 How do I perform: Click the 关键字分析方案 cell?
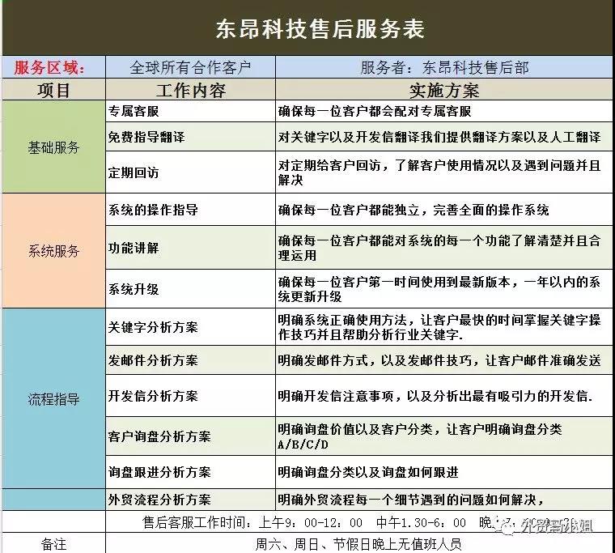click(x=190, y=327)
